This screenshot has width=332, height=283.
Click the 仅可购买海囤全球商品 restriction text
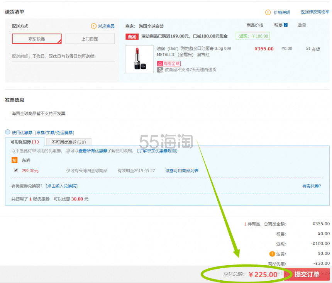click(87, 171)
